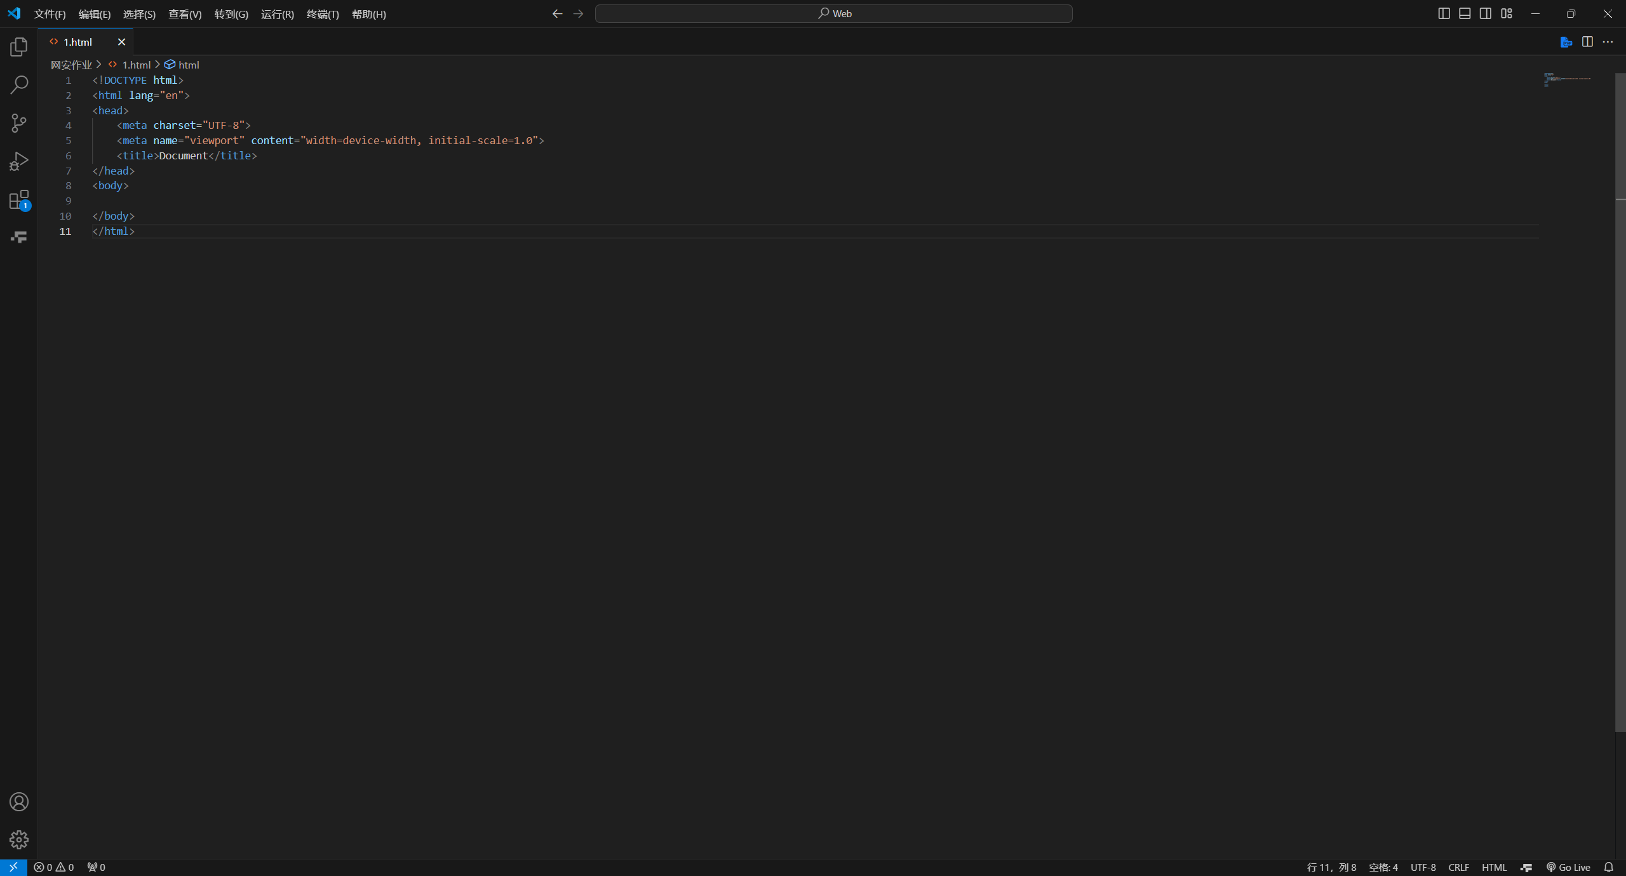Screen dimensions: 1626x876
Task: Open the 终端(T) menu
Action: (323, 14)
